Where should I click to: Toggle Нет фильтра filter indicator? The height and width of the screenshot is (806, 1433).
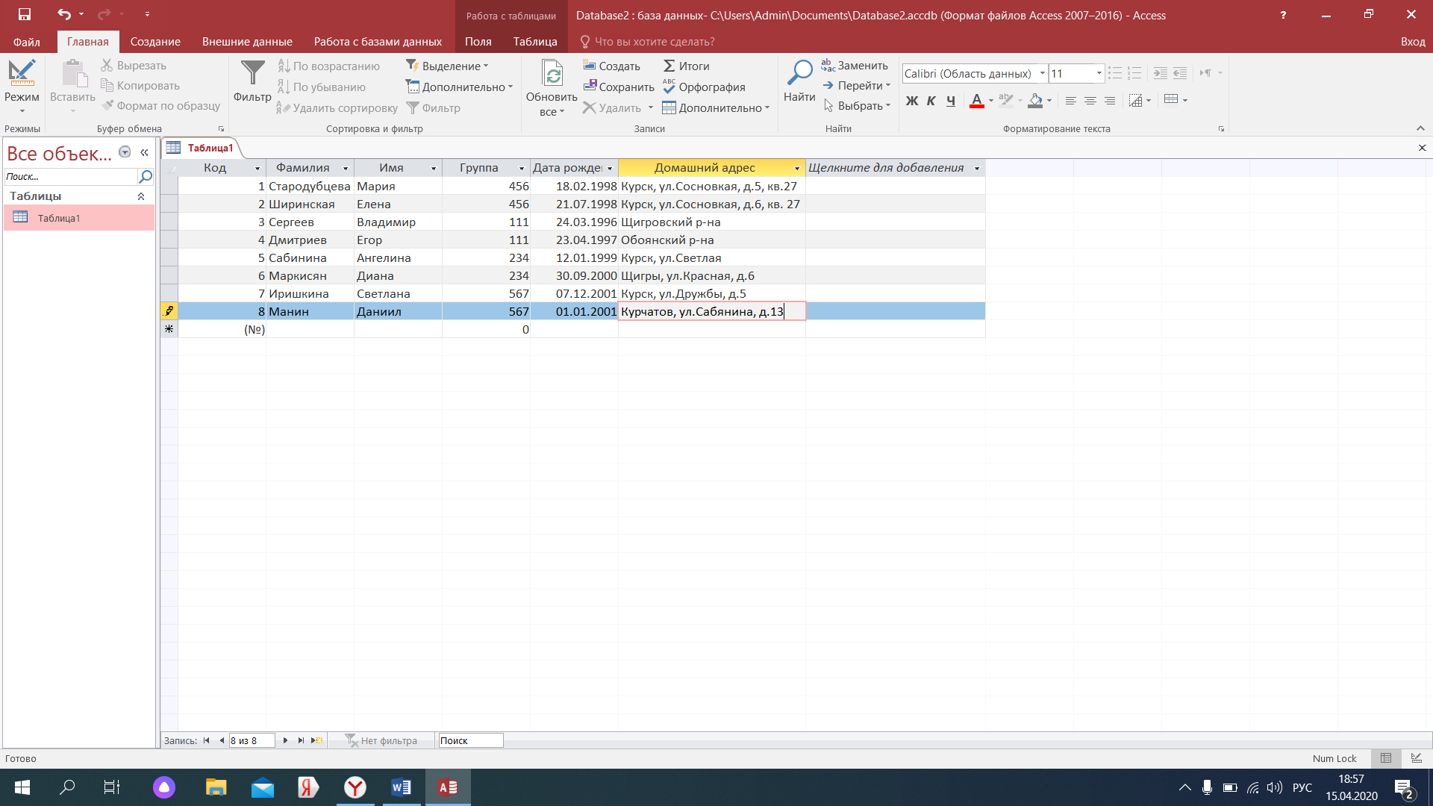click(x=381, y=740)
